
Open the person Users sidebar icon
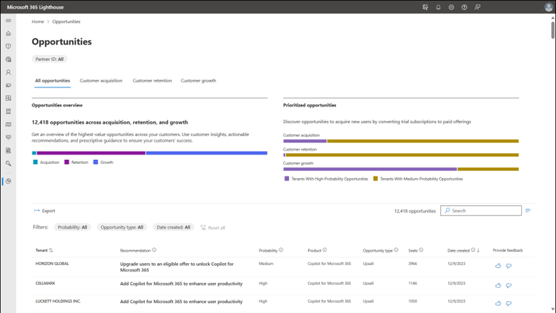point(8,73)
